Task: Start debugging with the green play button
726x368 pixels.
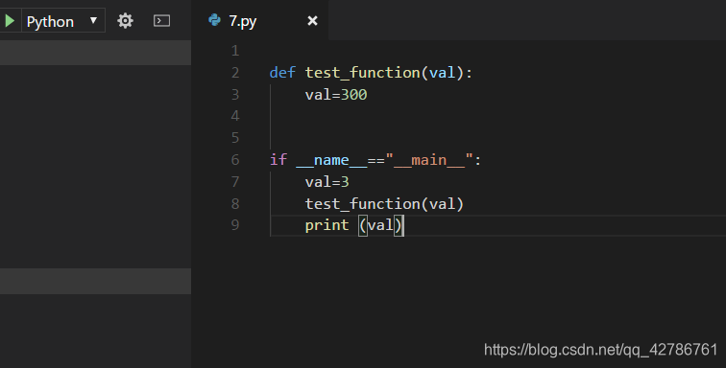Action: [10, 21]
